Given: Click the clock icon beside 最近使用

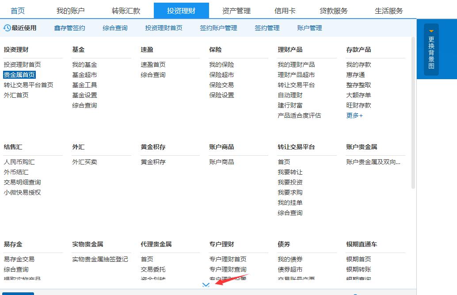Looking at the screenshot, I should point(6,27).
